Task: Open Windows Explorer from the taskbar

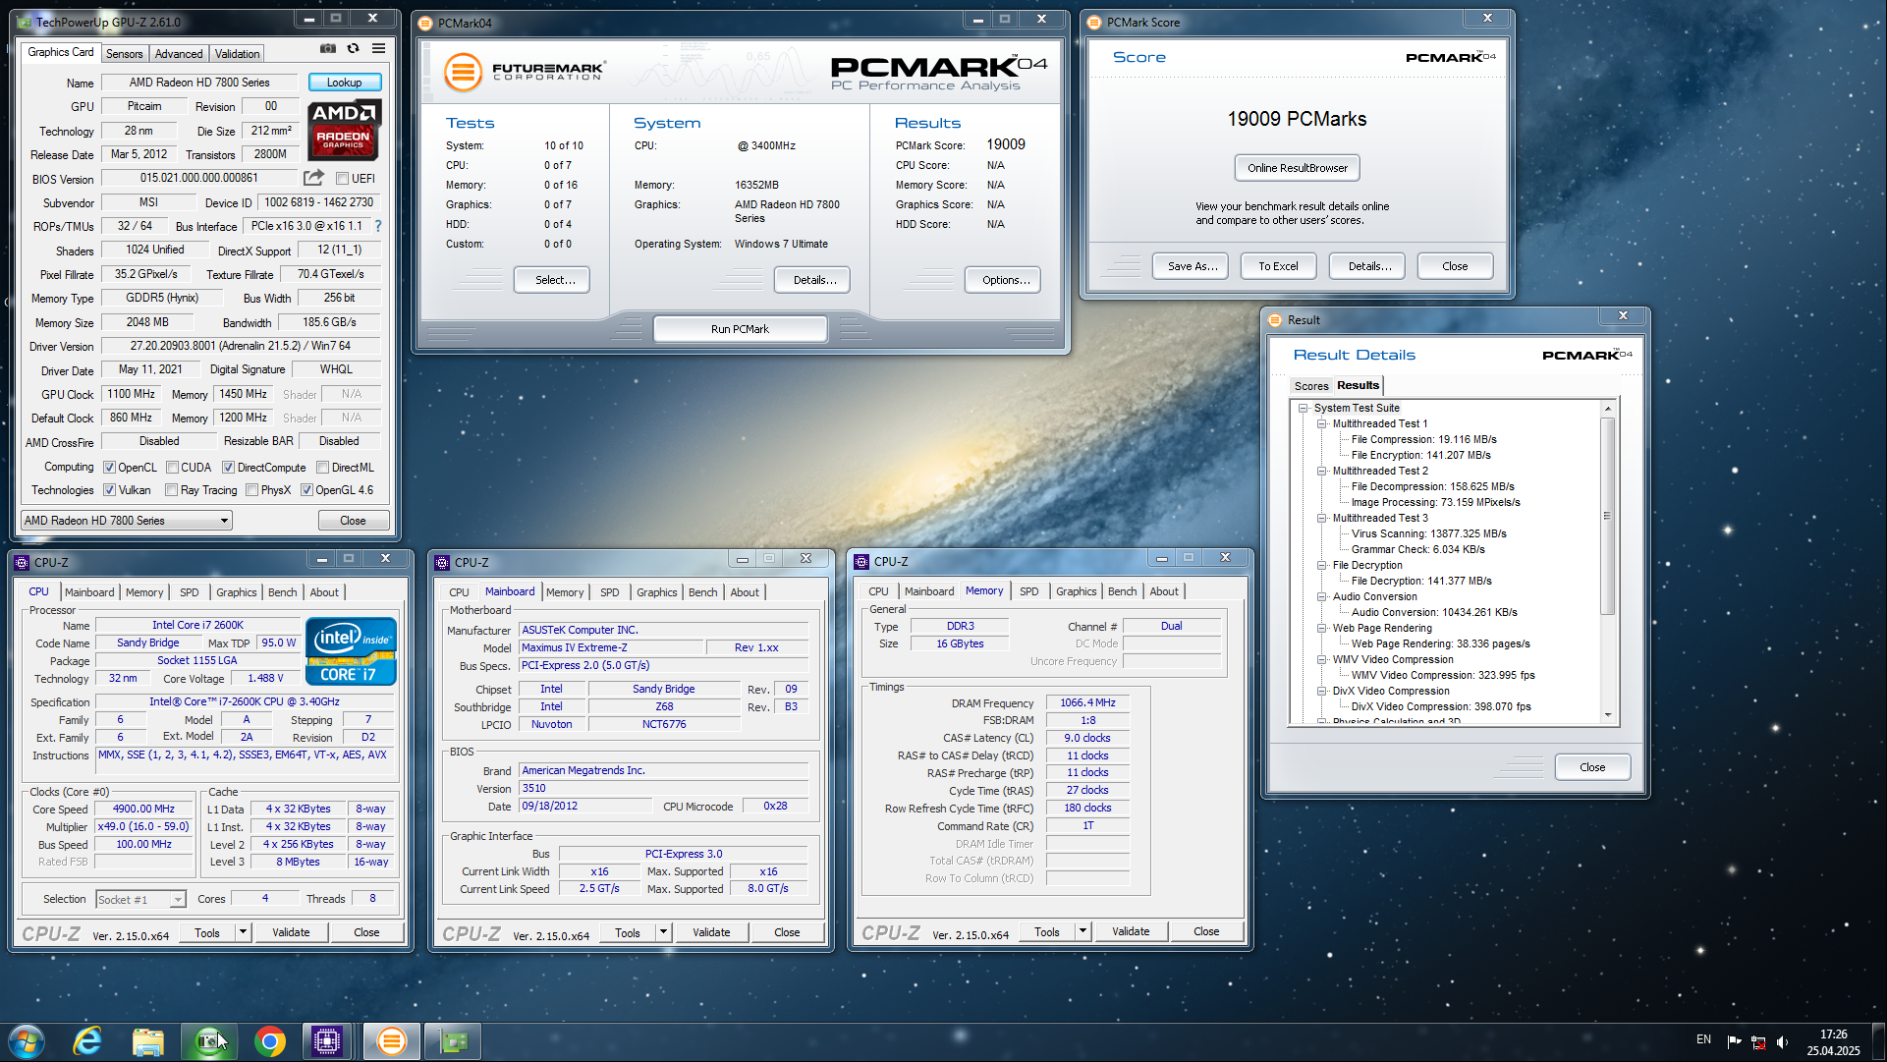Action: pos(148,1041)
